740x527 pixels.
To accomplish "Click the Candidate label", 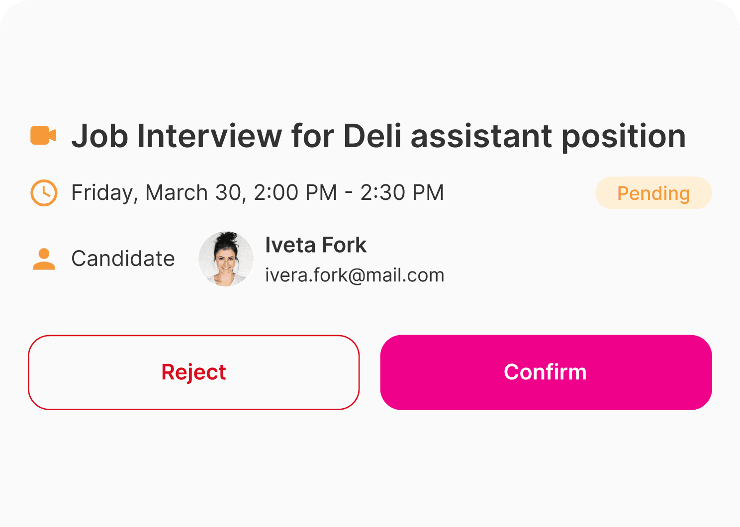I will pyautogui.click(x=123, y=259).
